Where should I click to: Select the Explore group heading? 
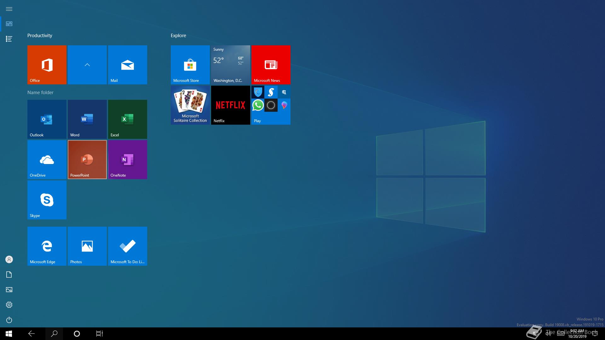point(178,36)
